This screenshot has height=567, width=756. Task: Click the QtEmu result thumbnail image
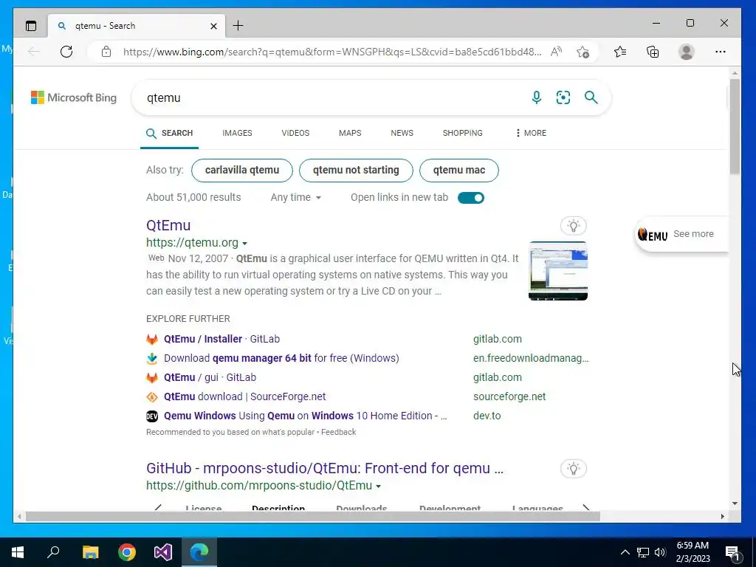point(558,270)
